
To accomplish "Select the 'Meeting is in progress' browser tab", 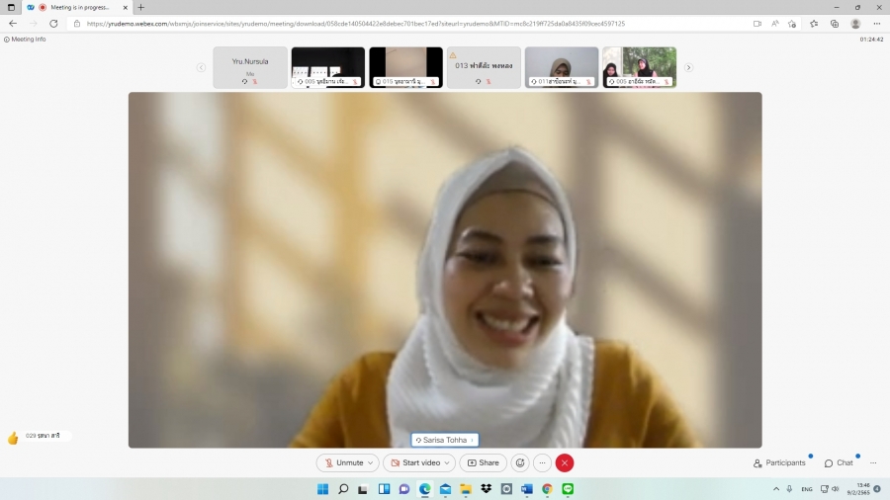I will pos(77,7).
